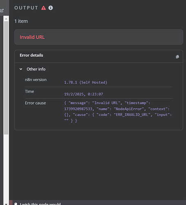Select the n8n version value text
Viewport: 186px width, 205px height.
point(85,82)
